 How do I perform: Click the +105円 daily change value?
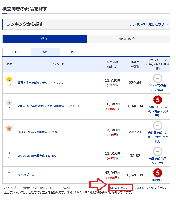112,109
